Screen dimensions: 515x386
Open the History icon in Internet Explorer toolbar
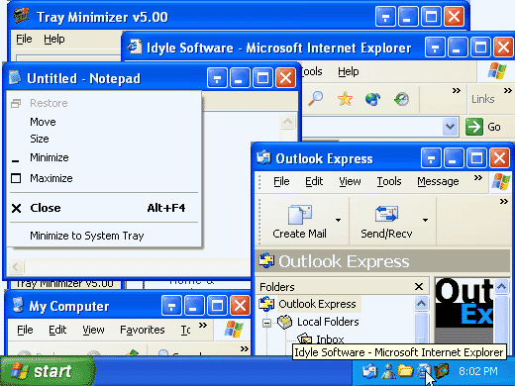pos(402,99)
